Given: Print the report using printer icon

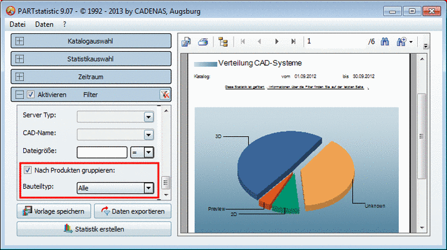Looking at the screenshot, I should pyautogui.click(x=203, y=42).
